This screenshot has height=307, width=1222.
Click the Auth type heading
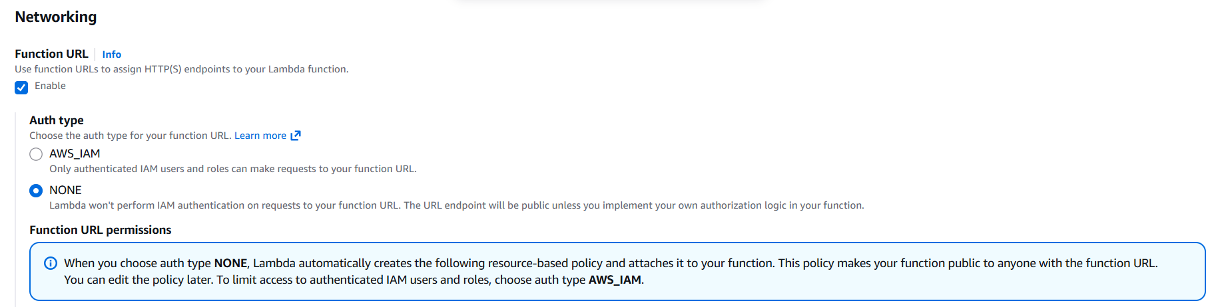click(x=57, y=120)
